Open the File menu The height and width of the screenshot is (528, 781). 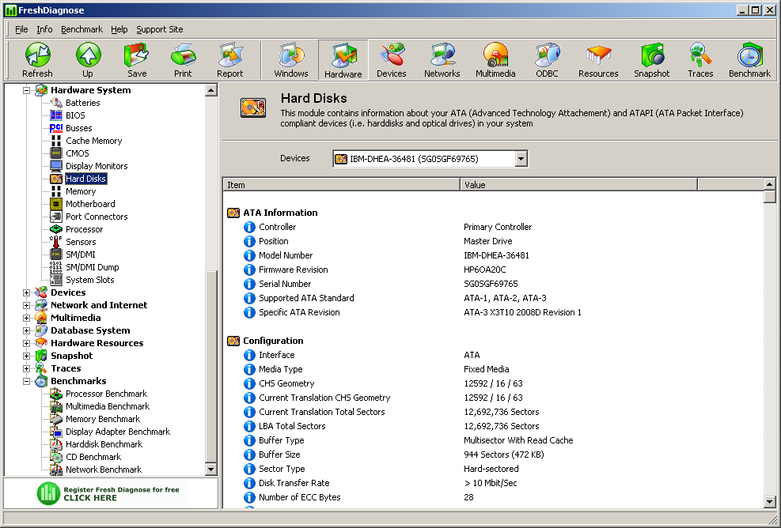point(21,29)
